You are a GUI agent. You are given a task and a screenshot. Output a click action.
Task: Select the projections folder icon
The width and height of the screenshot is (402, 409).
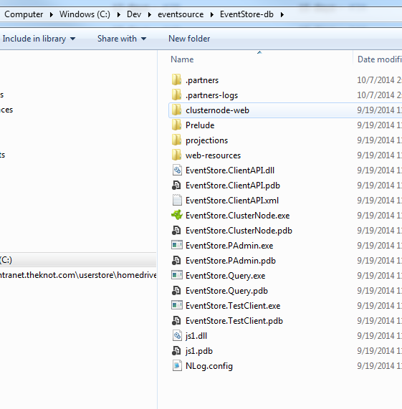click(176, 140)
